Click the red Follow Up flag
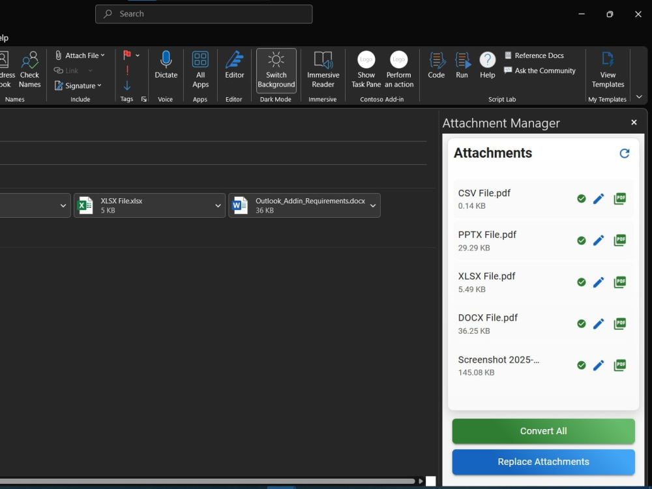652x489 pixels. coord(127,55)
